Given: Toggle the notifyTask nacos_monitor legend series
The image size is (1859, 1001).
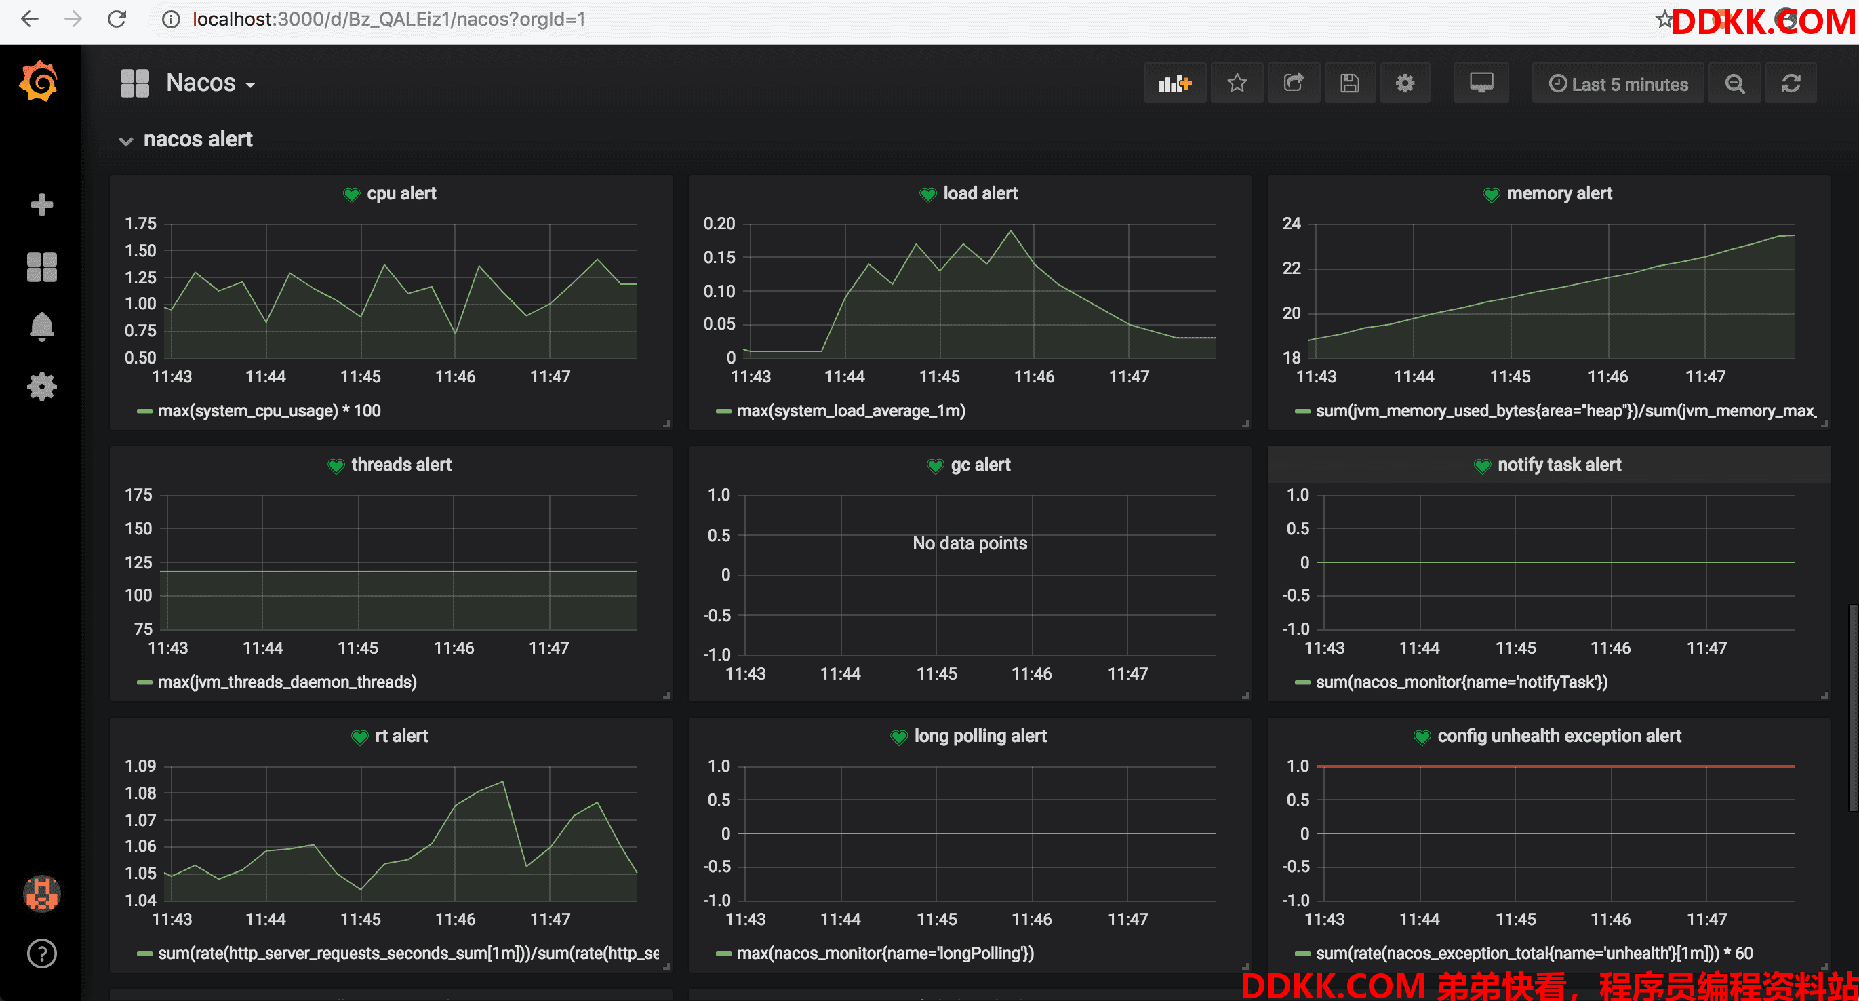Looking at the screenshot, I should pos(1461,683).
